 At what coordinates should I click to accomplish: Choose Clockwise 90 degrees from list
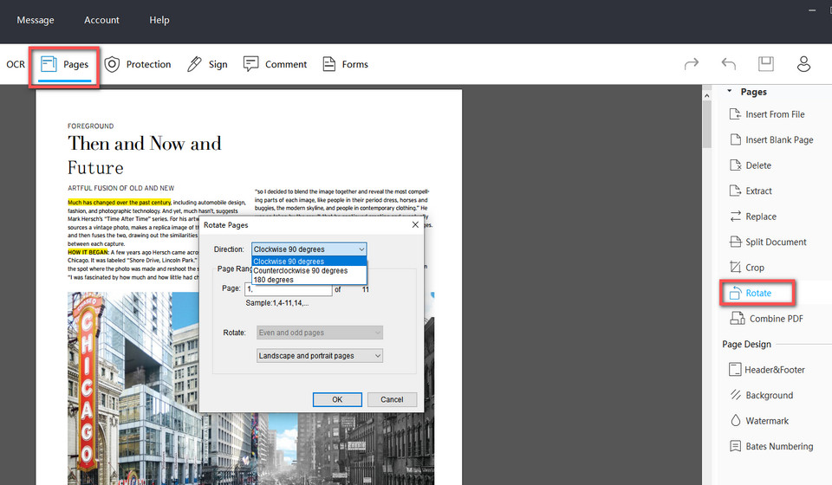[309, 262]
